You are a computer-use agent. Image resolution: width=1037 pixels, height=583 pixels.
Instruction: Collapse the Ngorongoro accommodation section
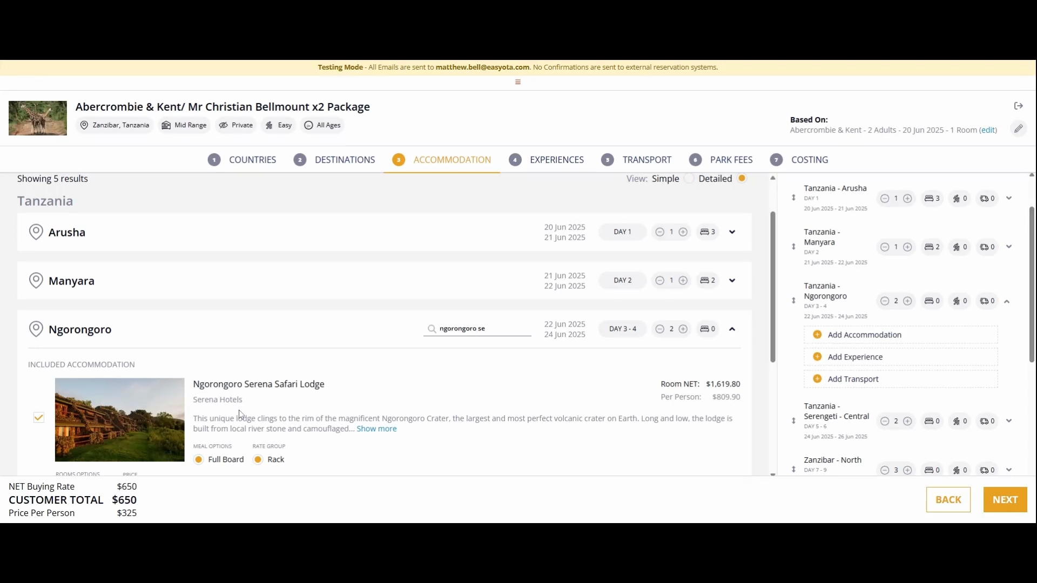tap(732, 329)
